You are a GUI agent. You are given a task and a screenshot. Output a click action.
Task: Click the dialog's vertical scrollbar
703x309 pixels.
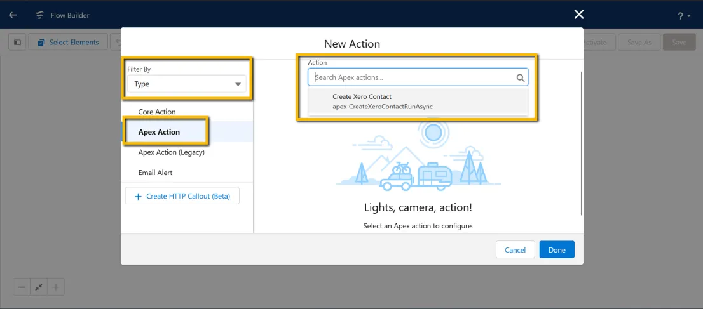click(582, 142)
